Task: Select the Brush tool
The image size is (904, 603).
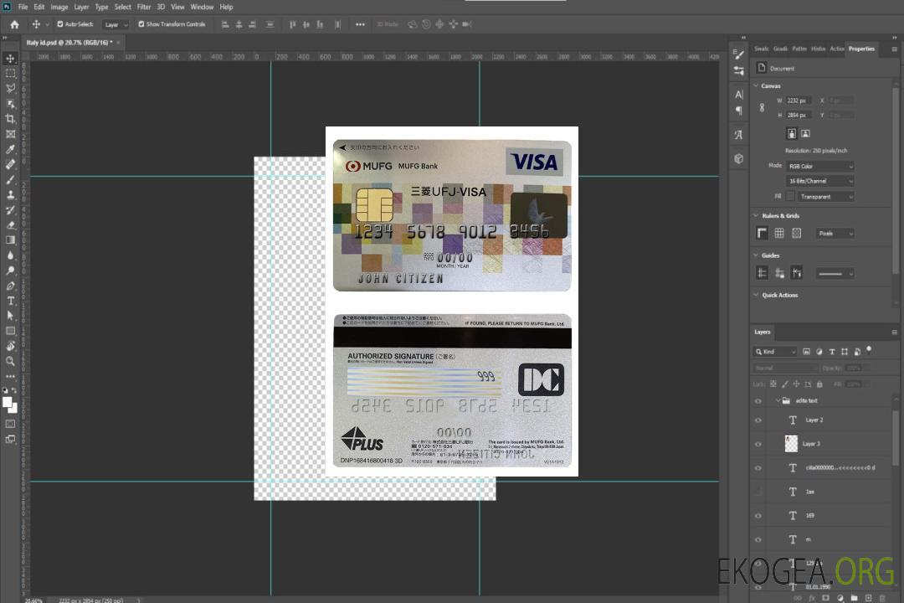Action: [10, 179]
